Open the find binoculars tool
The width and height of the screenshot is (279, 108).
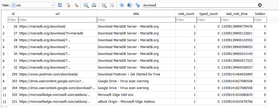(x=129, y=5)
